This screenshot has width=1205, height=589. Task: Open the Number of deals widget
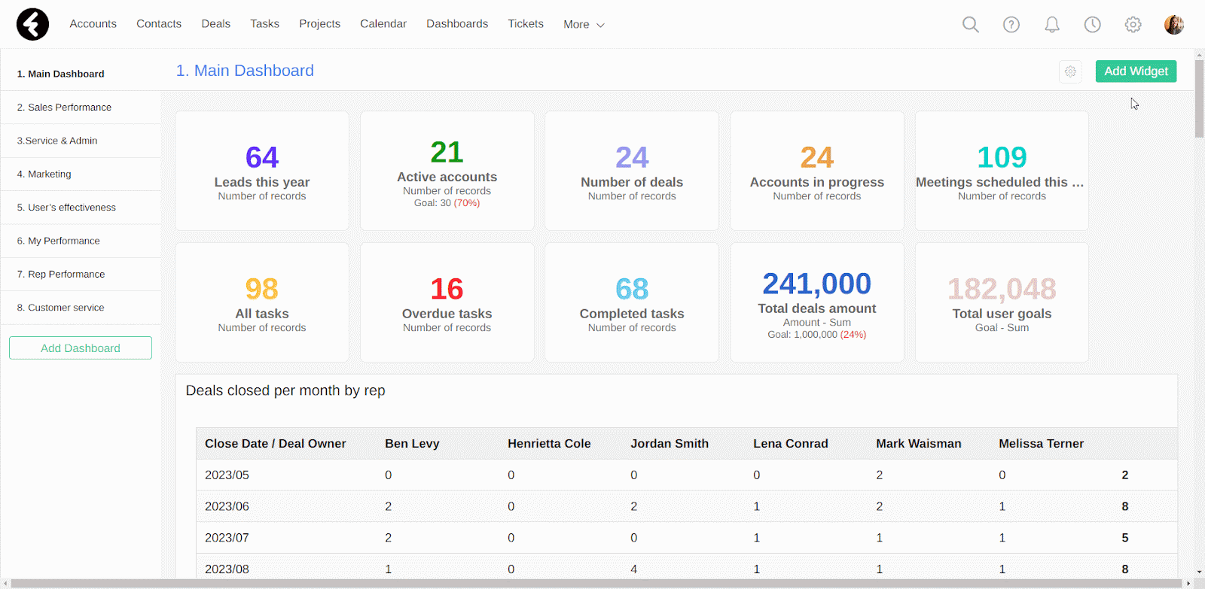(x=632, y=171)
